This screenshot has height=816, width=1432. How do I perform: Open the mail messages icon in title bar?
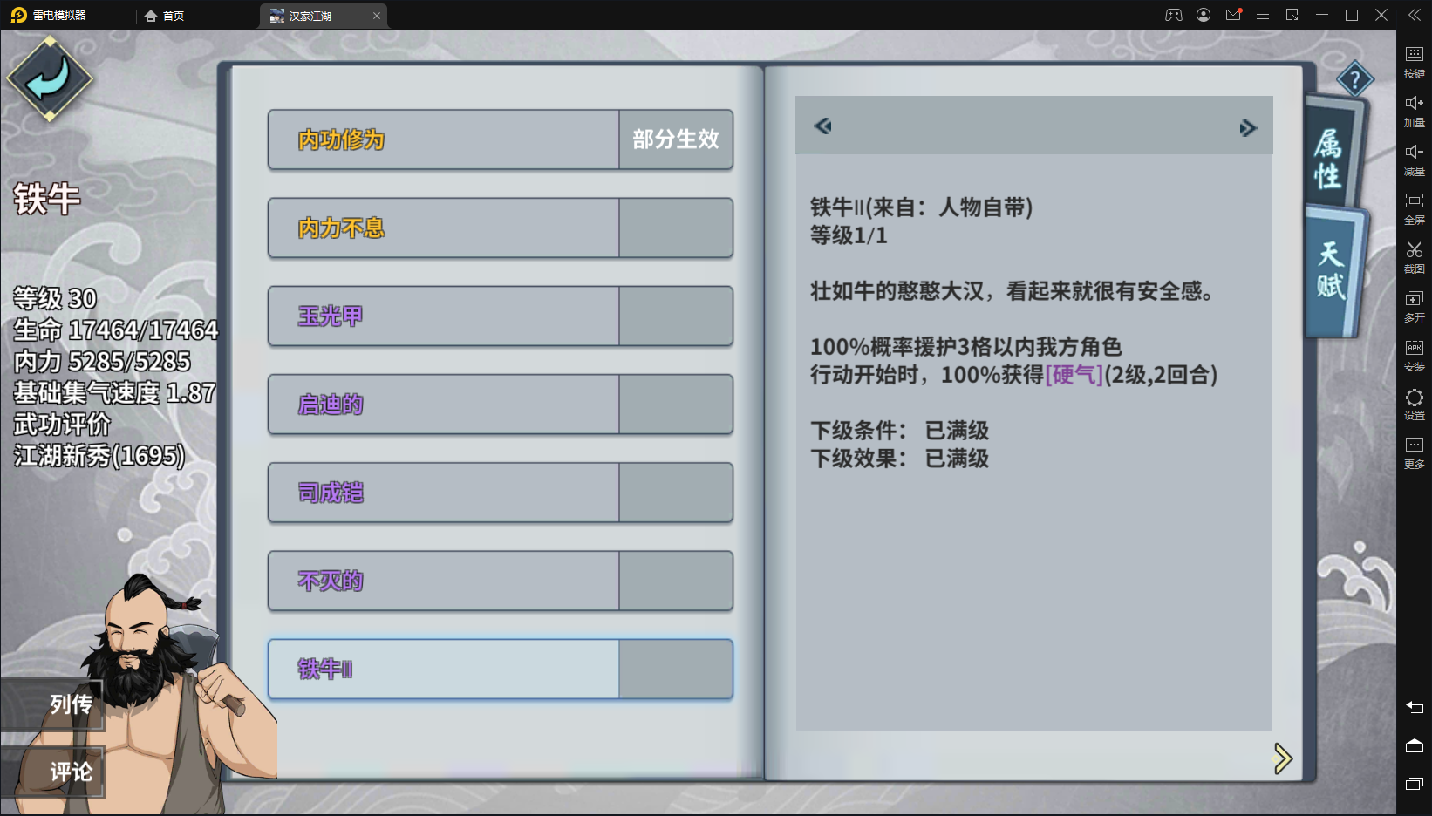pos(1233,15)
